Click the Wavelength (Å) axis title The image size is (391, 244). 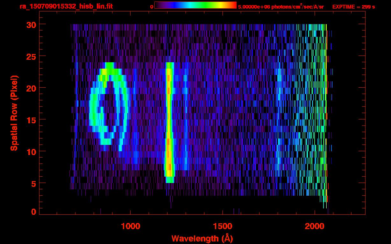click(x=202, y=238)
